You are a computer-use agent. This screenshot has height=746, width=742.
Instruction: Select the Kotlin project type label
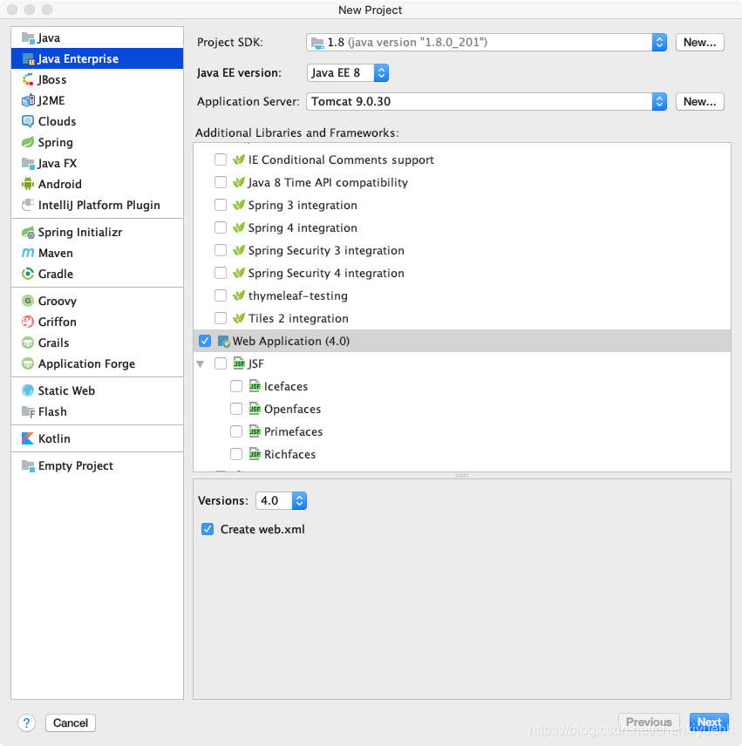pyautogui.click(x=54, y=438)
